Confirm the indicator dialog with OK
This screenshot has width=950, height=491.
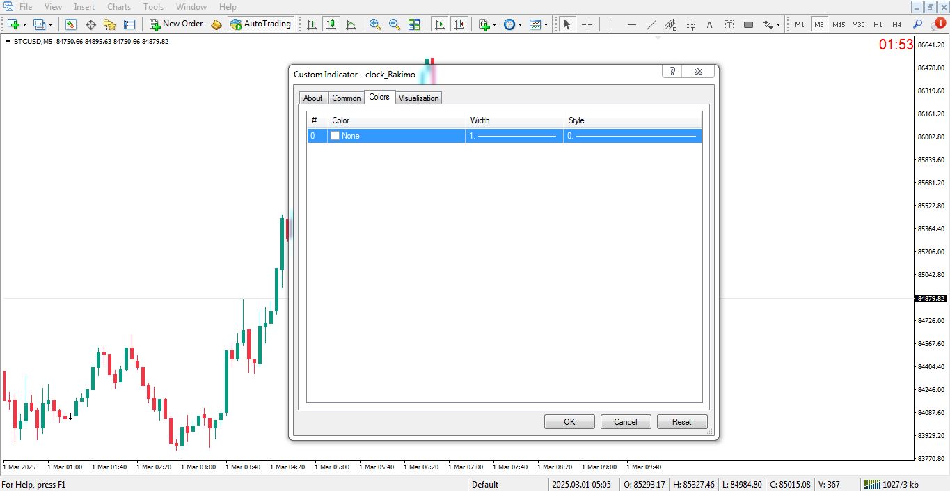pyautogui.click(x=569, y=421)
